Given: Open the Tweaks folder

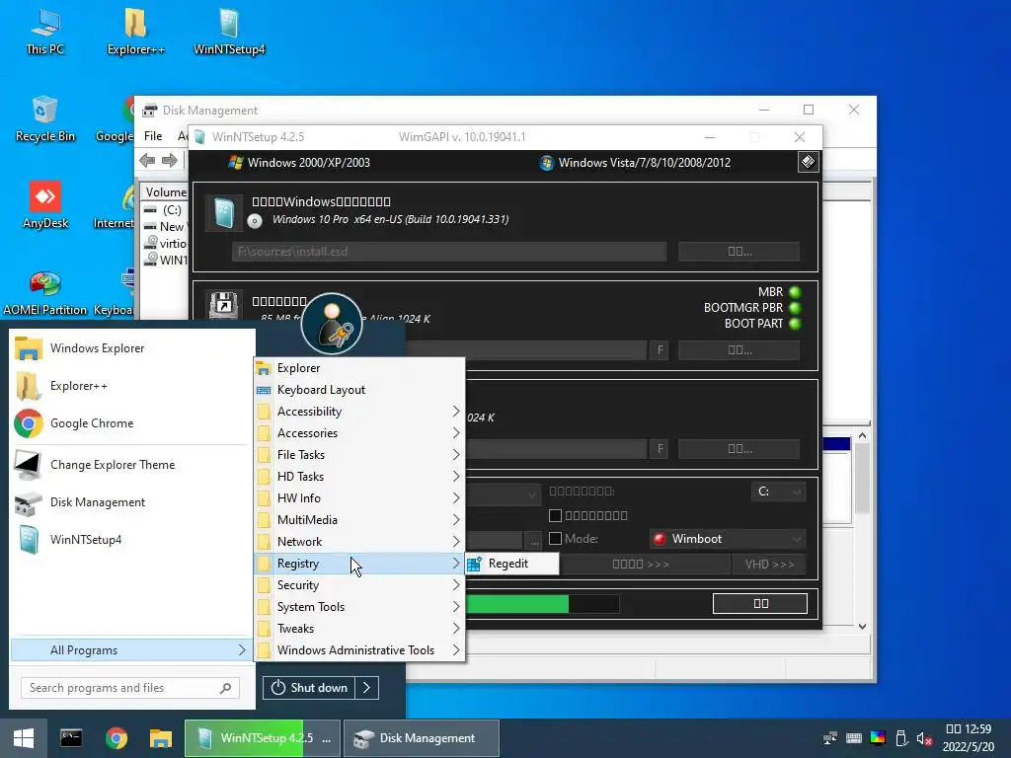Looking at the screenshot, I should pos(359,629).
